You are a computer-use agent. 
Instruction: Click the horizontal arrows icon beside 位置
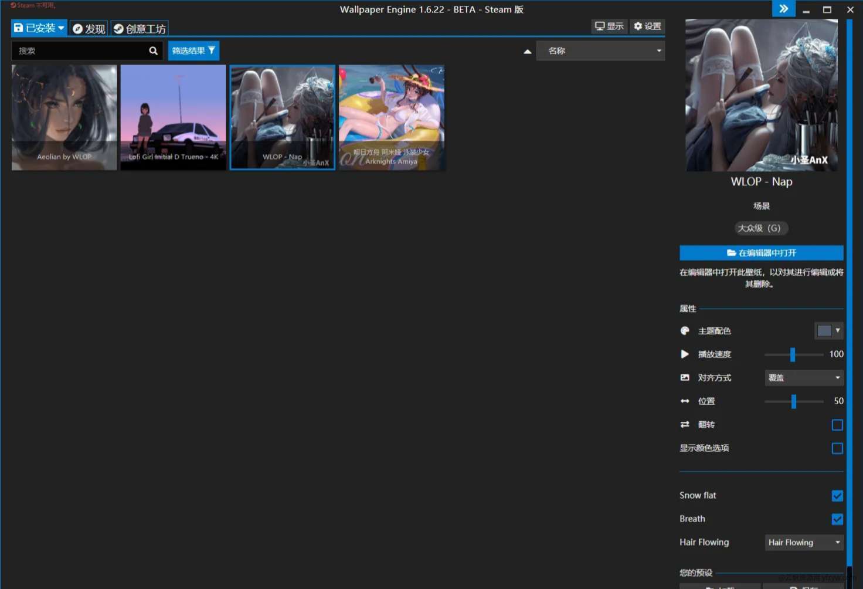click(685, 401)
